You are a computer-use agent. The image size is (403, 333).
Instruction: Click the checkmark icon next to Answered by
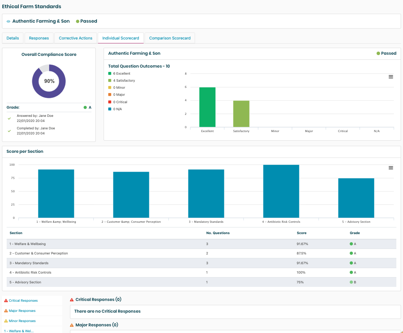coord(9,118)
